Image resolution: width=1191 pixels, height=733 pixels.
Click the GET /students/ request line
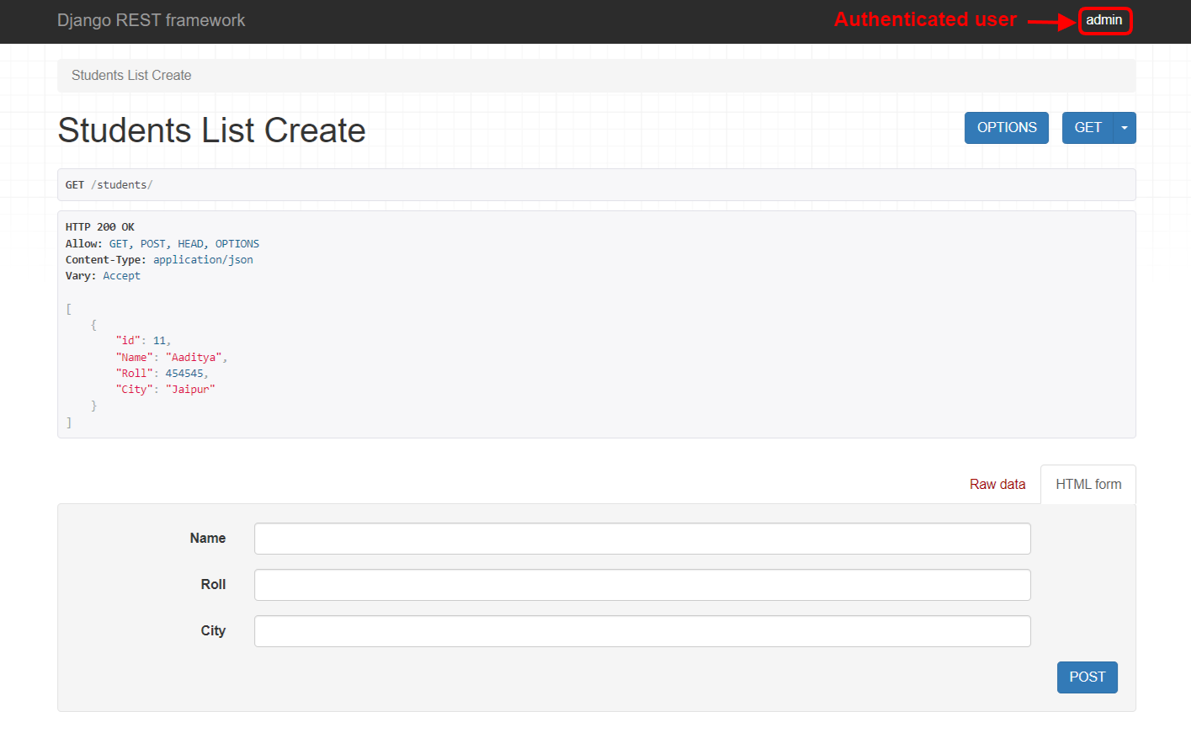coord(109,185)
